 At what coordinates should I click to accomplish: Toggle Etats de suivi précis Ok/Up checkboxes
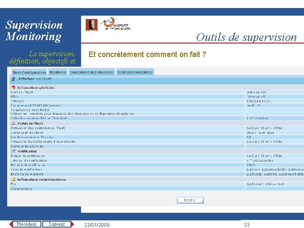pos(275,174)
